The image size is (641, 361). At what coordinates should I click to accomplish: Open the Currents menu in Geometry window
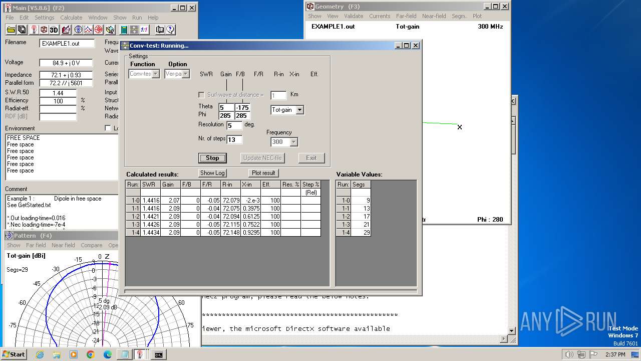coord(380,16)
